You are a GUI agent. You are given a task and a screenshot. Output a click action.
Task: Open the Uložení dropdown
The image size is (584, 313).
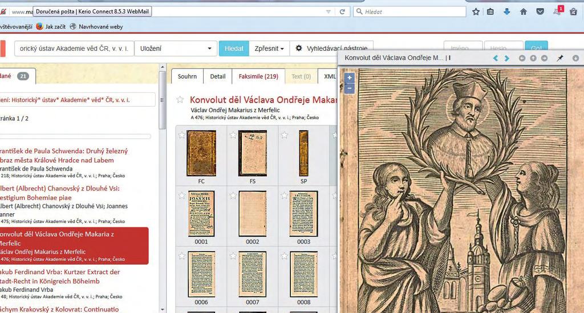click(x=176, y=48)
